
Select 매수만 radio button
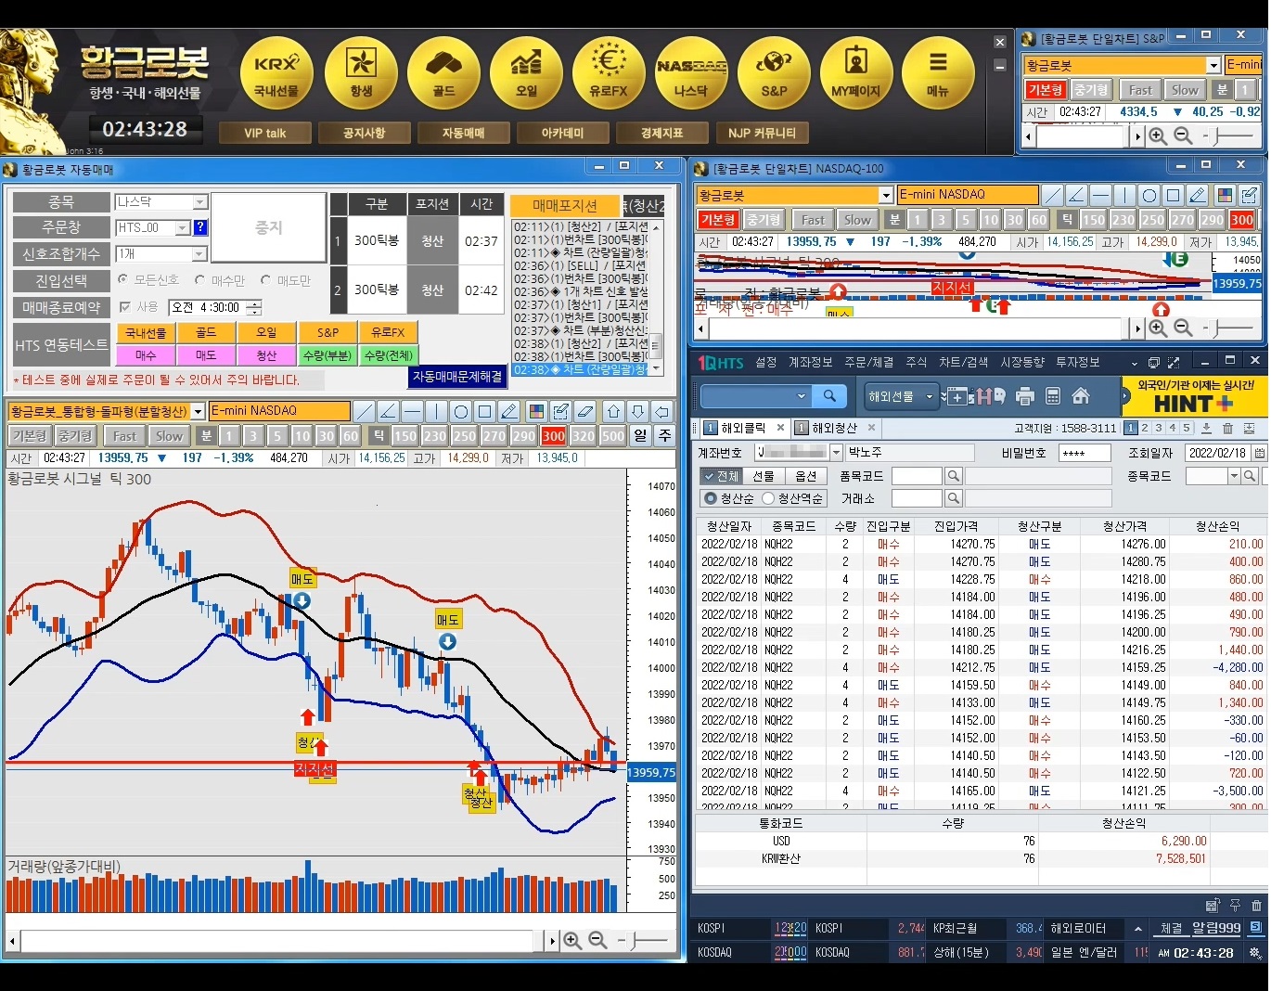click(x=199, y=279)
